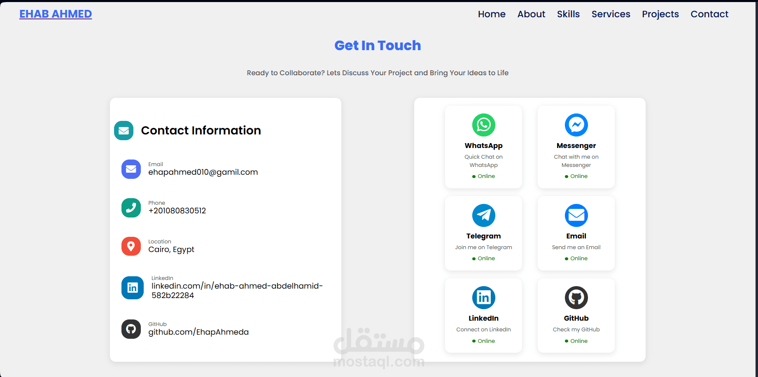Image resolution: width=758 pixels, height=377 pixels.
Task: Click the Messenger logo icon
Action: point(576,125)
